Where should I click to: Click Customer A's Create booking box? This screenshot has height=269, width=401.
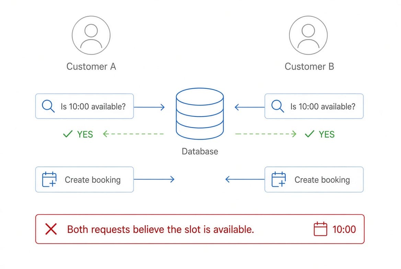point(84,179)
